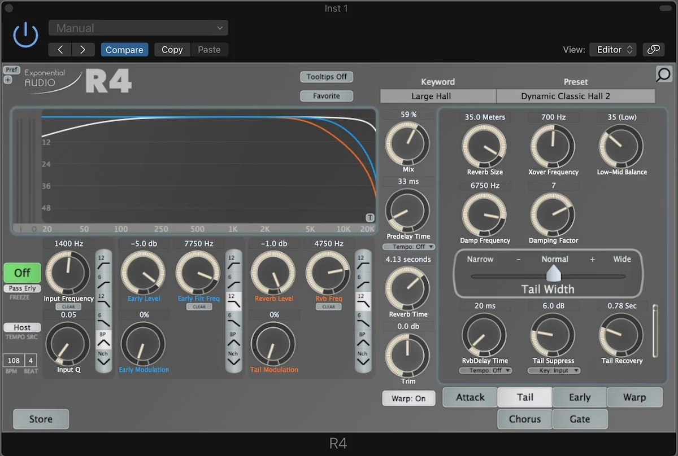Viewport: 678px width, 456px height.
Task: Select Nch notch for Input filter
Action: (103, 358)
